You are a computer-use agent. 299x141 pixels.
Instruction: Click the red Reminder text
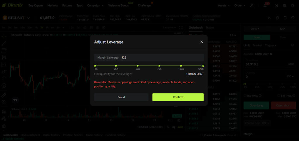click(144, 84)
